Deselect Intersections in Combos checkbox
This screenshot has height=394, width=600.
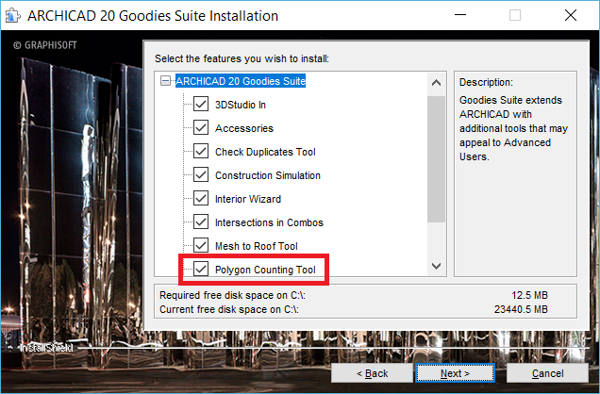pyautogui.click(x=200, y=222)
